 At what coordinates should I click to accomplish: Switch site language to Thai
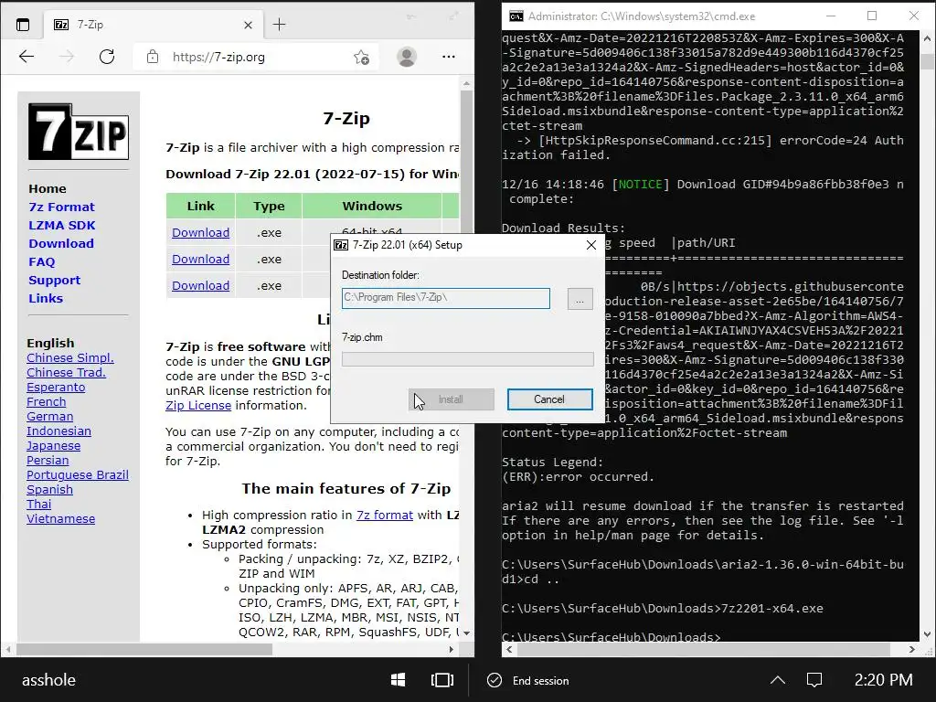coord(38,505)
